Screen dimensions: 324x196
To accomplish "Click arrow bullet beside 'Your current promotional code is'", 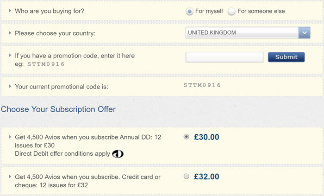I will click(10, 86).
